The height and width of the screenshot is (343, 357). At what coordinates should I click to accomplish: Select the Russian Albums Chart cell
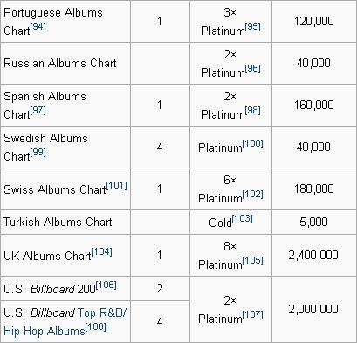(x=65, y=64)
